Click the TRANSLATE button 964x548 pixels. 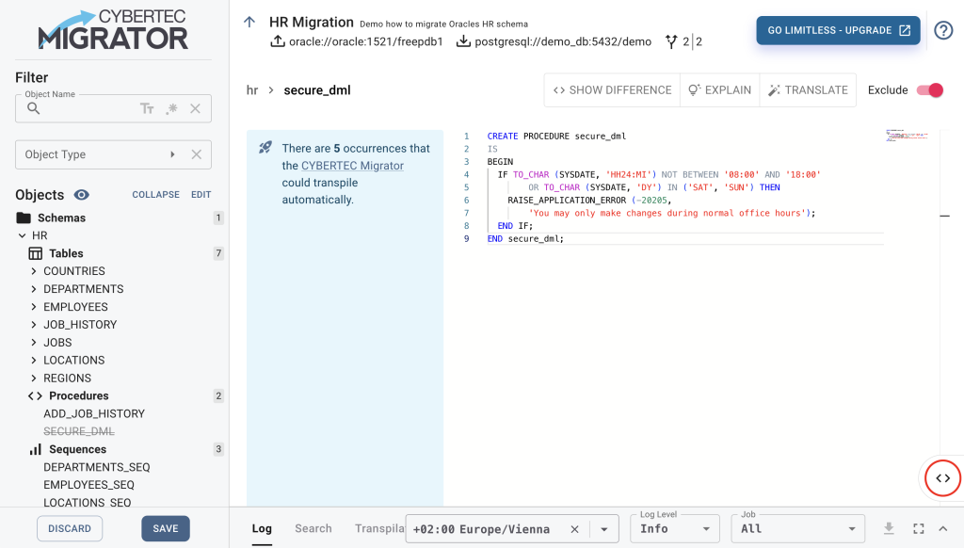[x=808, y=90]
